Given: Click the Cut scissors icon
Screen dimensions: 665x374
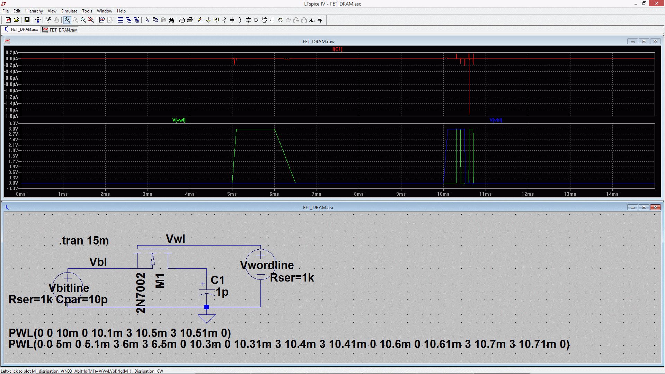Looking at the screenshot, I should (147, 20).
